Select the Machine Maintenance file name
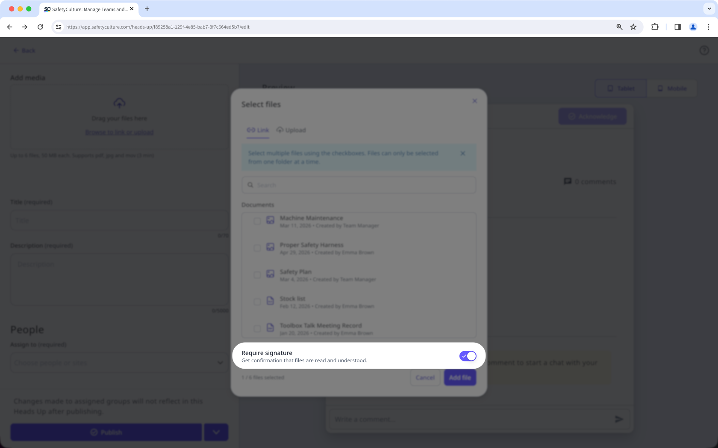 click(x=311, y=218)
